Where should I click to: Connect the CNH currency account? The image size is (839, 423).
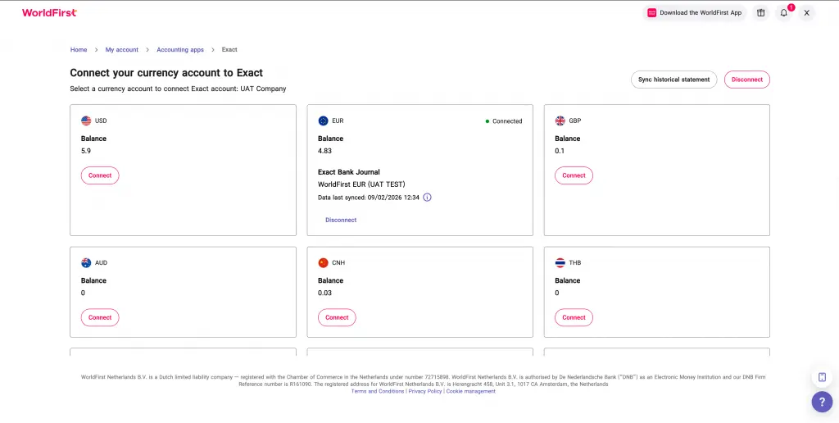(x=337, y=317)
